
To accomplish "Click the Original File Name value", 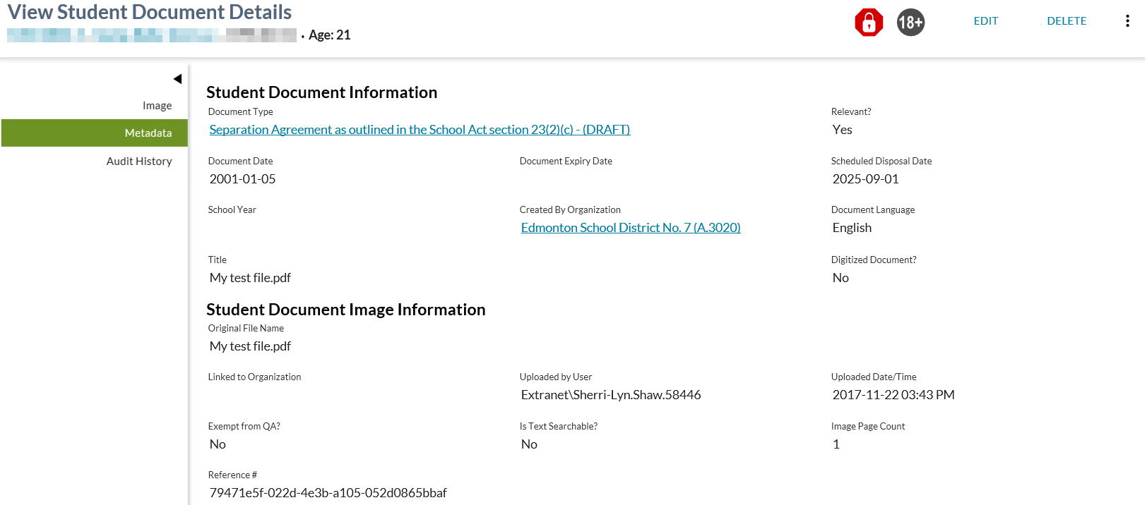I will (x=250, y=346).
